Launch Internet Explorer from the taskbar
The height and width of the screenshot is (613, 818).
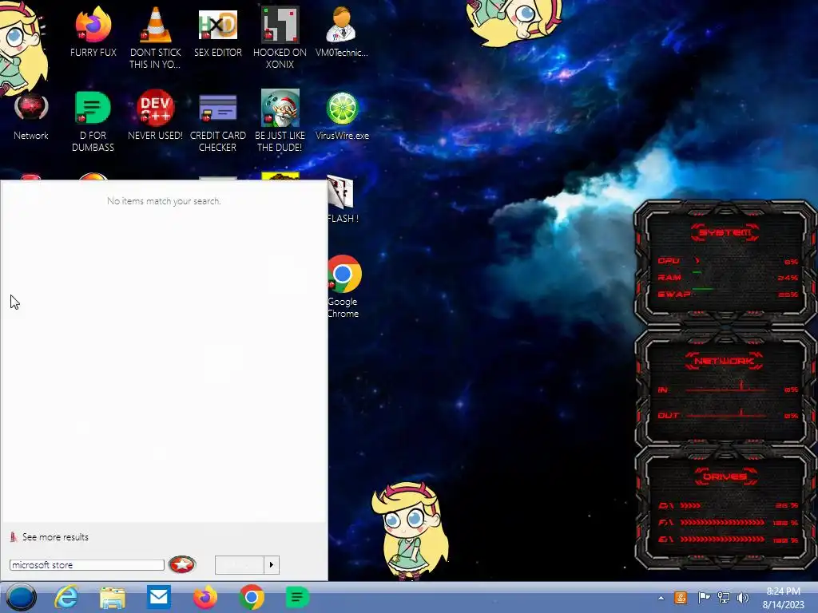pos(67,597)
